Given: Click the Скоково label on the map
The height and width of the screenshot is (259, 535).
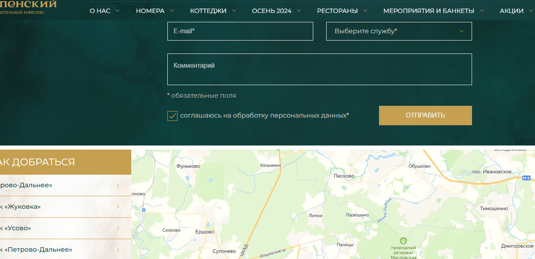Looking at the screenshot, I should 171,230.
